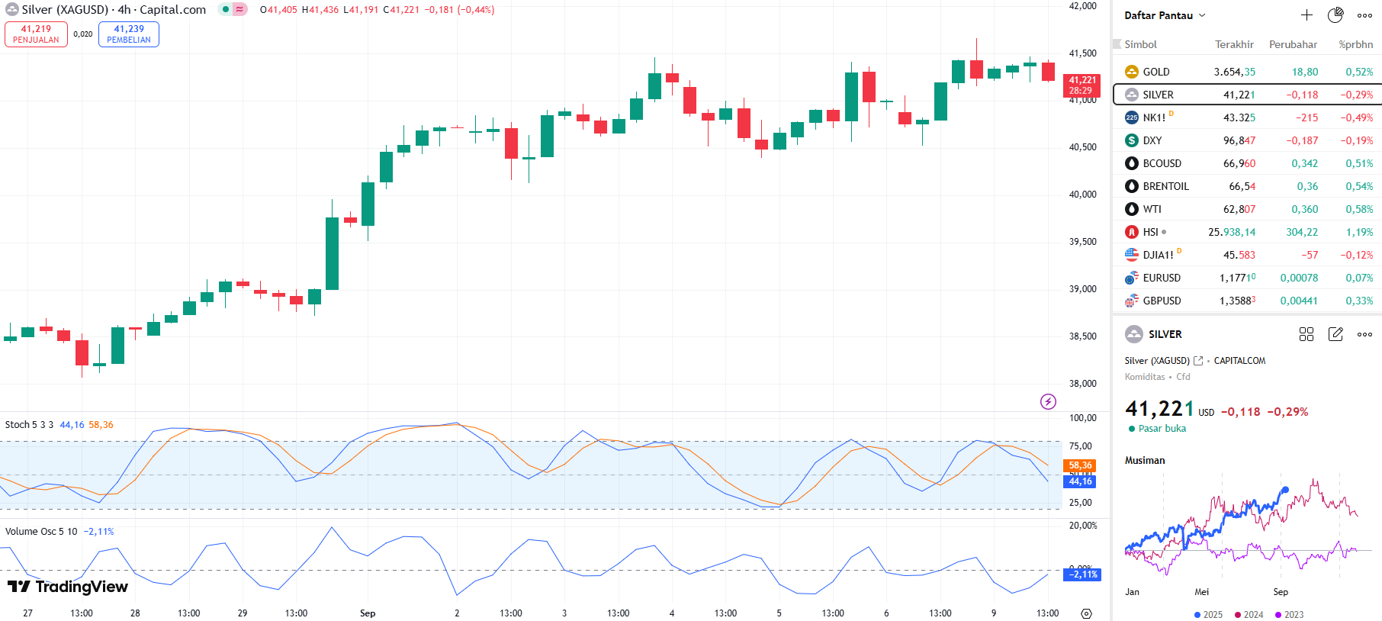The width and height of the screenshot is (1382, 621).
Task: Click the flag marker left of Simbol header
Action: coord(1117,44)
